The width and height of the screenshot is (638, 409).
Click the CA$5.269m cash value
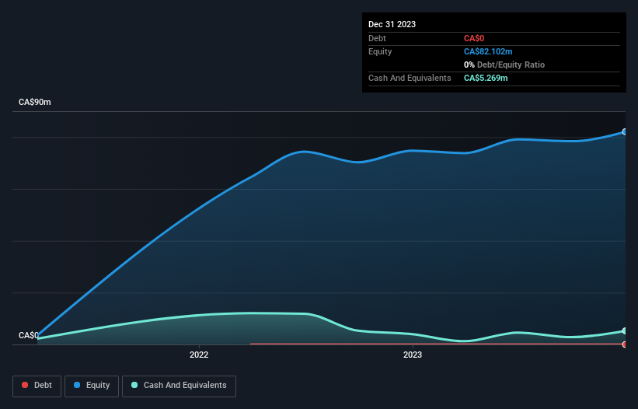pyautogui.click(x=486, y=78)
